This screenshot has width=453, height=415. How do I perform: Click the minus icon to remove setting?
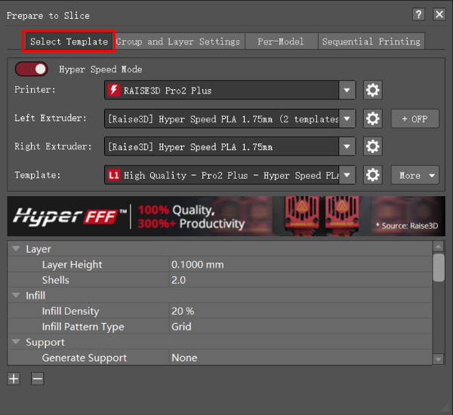(37, 379)
